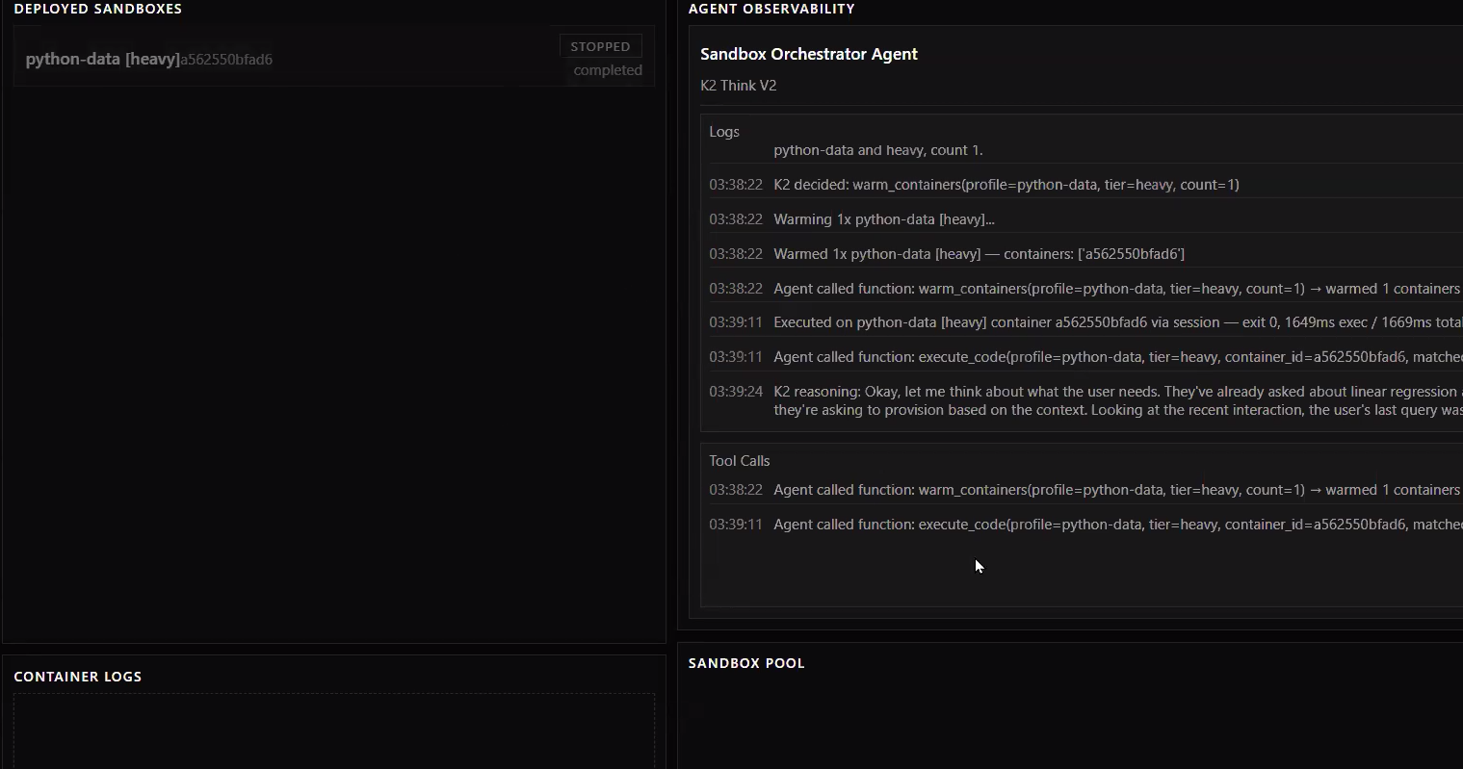Click the Sandbox Orchestrator Agent title
The width and height of the screenshot is (1463, 769).
pyautogui.click(x=809, y=54)
